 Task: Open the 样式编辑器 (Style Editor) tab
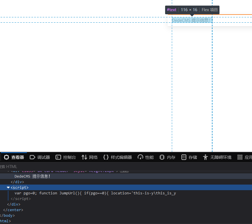(117, 157)
